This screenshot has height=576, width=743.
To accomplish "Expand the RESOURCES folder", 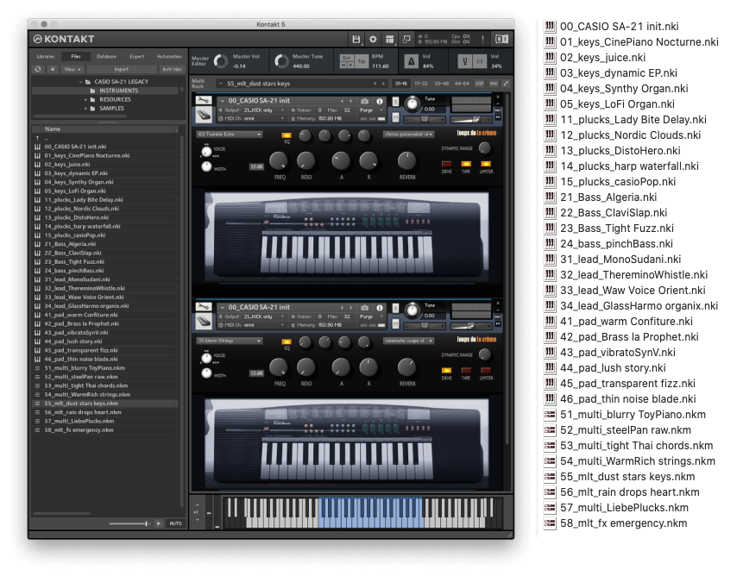I will (85, 100).
